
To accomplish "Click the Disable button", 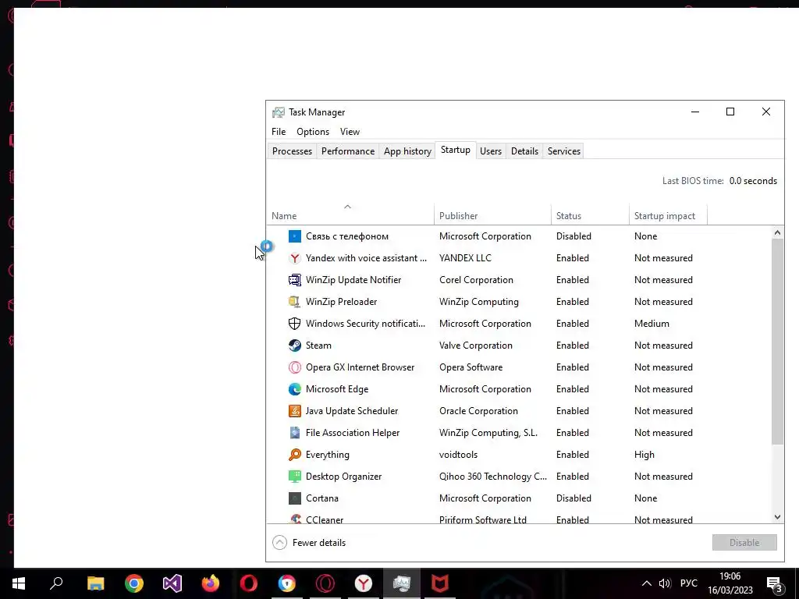I will point(744,543).
